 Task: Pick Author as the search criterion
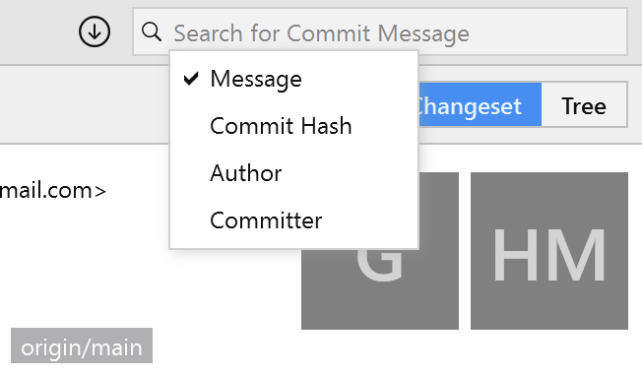(x=294, y=173)
